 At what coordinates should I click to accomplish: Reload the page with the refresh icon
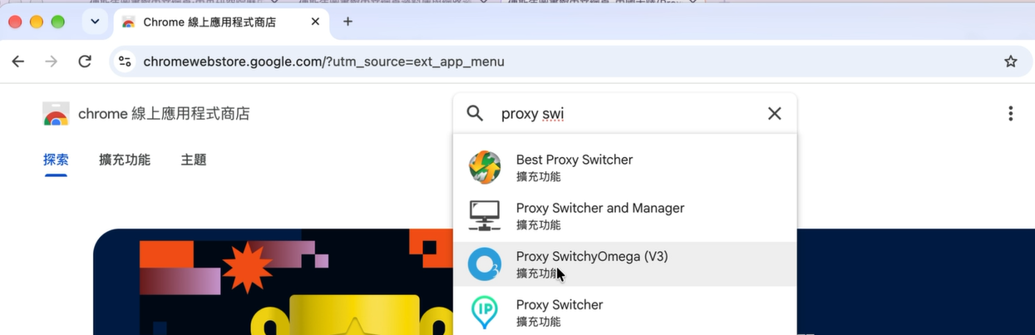pyautogui.click(x=85, y=62)
